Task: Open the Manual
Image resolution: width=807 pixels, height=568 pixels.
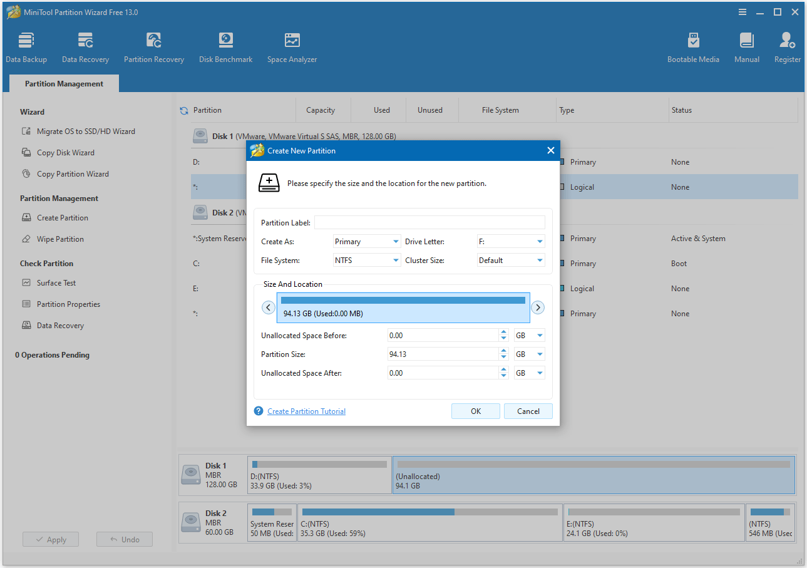Action: pos(746,46)
